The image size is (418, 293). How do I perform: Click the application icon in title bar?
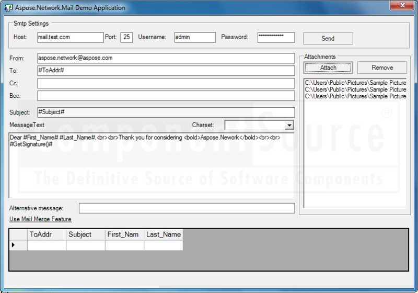point(8,8)
